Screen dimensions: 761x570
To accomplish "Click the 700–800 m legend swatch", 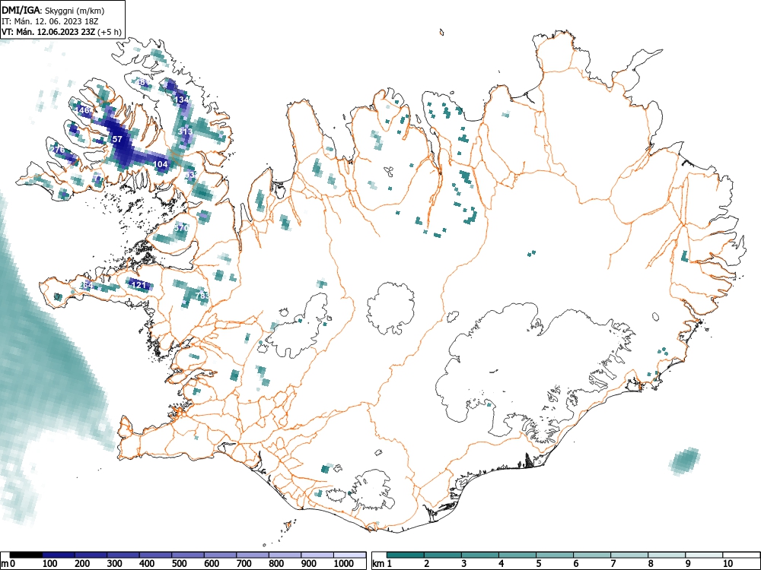I will click(253, 555).
